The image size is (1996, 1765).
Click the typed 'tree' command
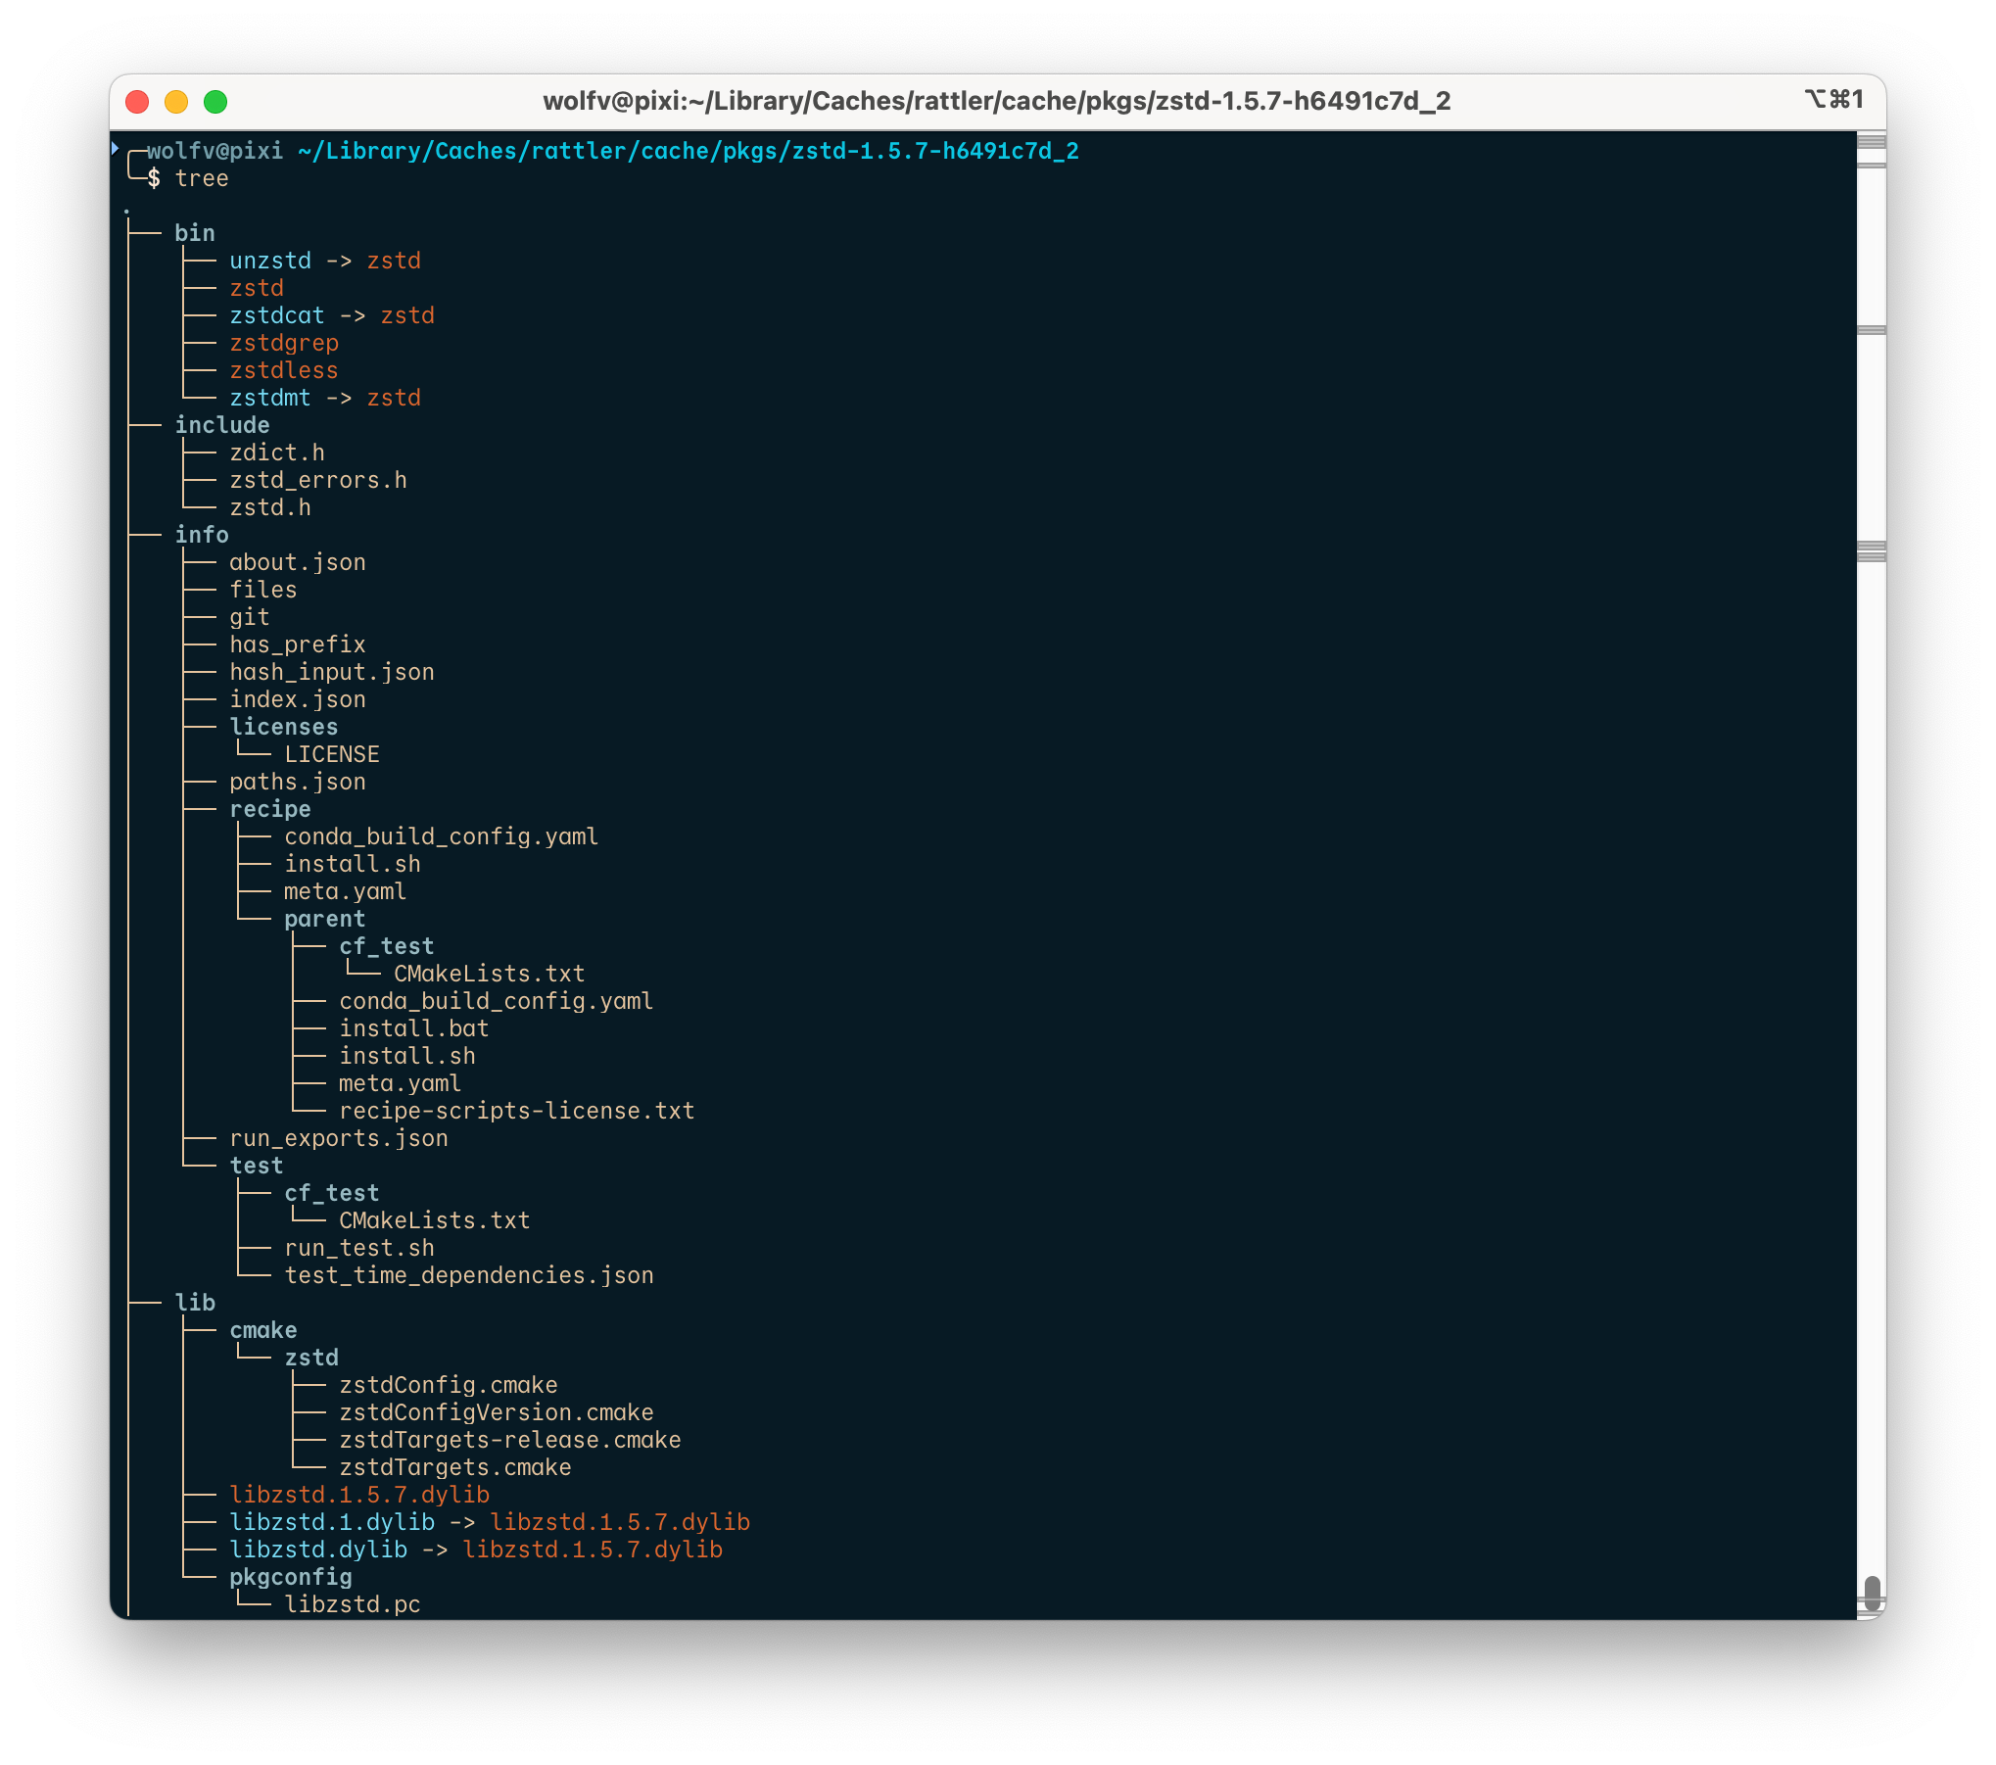tap(202, 178)
